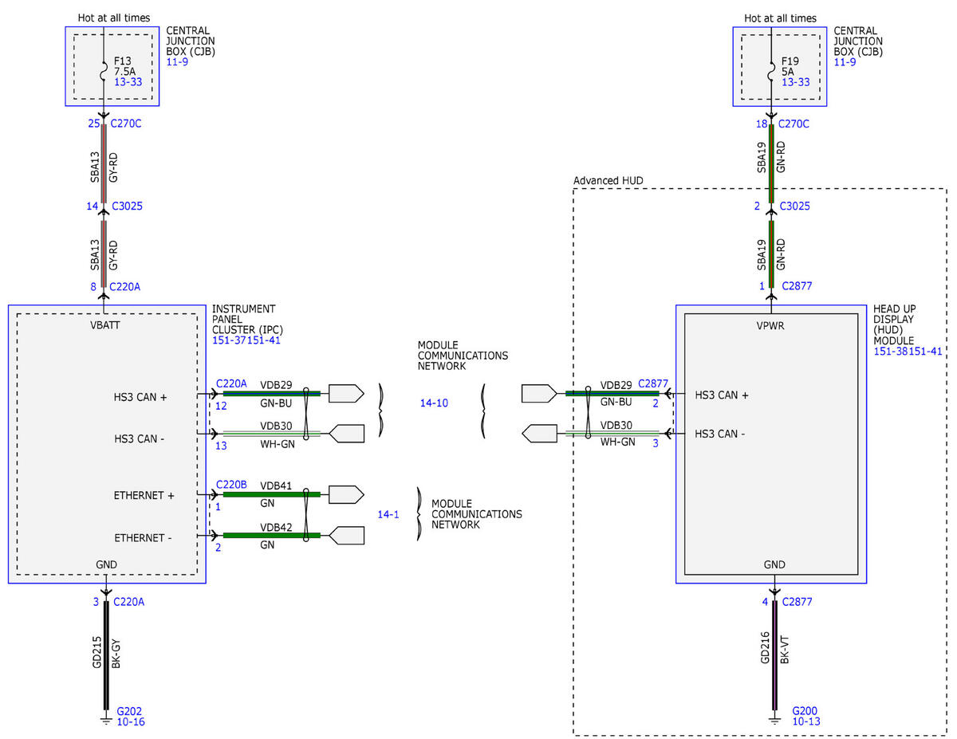Go to page 10-16 under G202
The image size is (957, 739).
(131, 722)
